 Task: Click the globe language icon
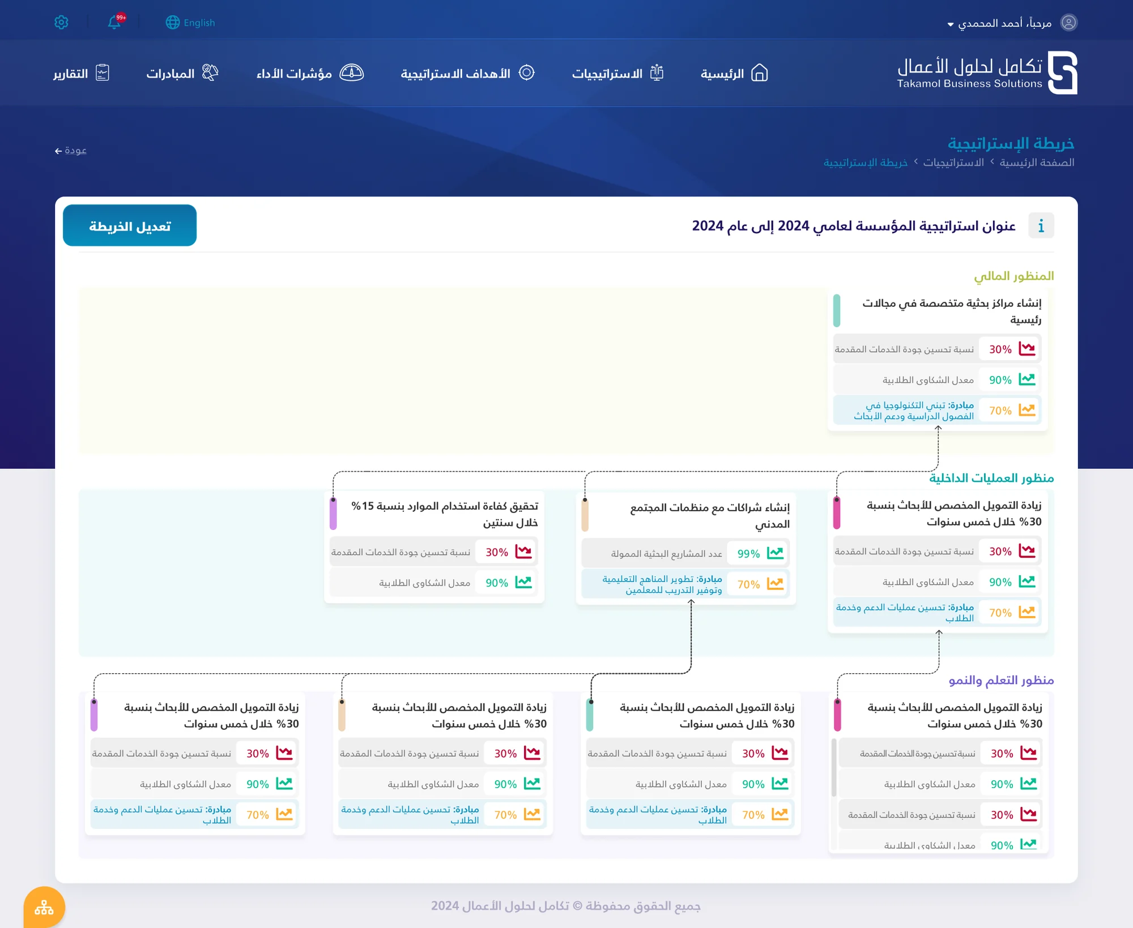point(172,22)
